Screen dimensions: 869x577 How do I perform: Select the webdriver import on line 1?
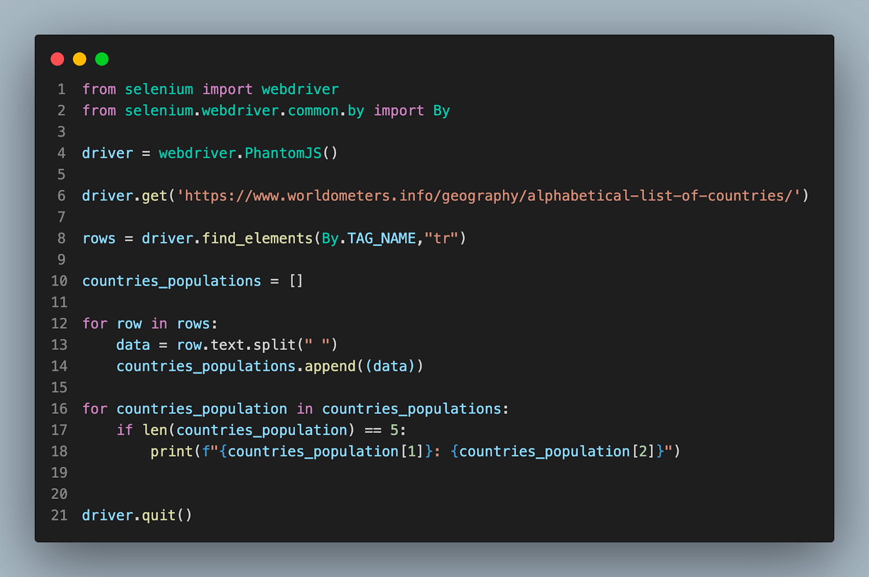300,89
